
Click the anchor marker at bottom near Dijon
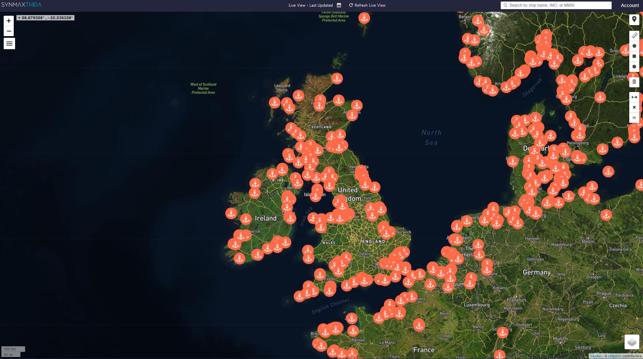point(500,355)
